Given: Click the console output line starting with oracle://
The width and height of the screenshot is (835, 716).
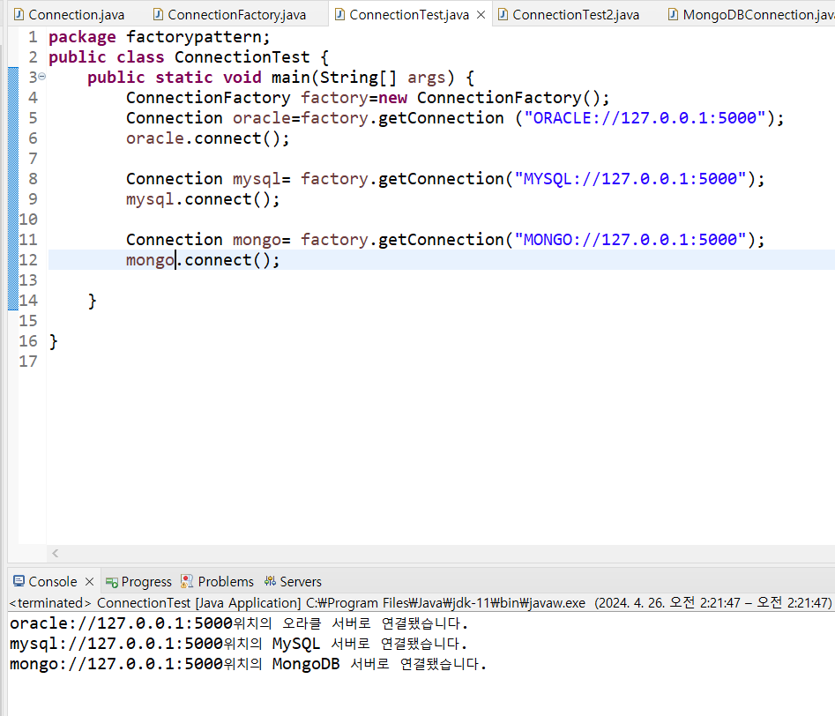Looking at the screenshot, I should [x=239, y=623].
